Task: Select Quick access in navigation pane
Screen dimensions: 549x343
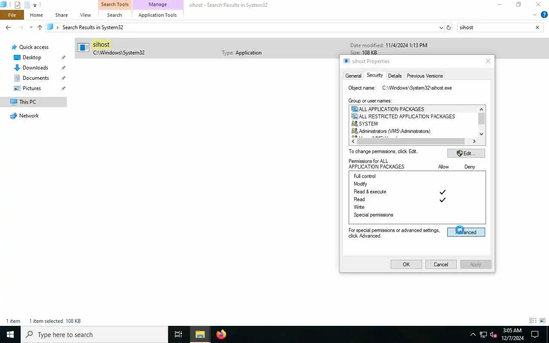Action: (33, 47)
